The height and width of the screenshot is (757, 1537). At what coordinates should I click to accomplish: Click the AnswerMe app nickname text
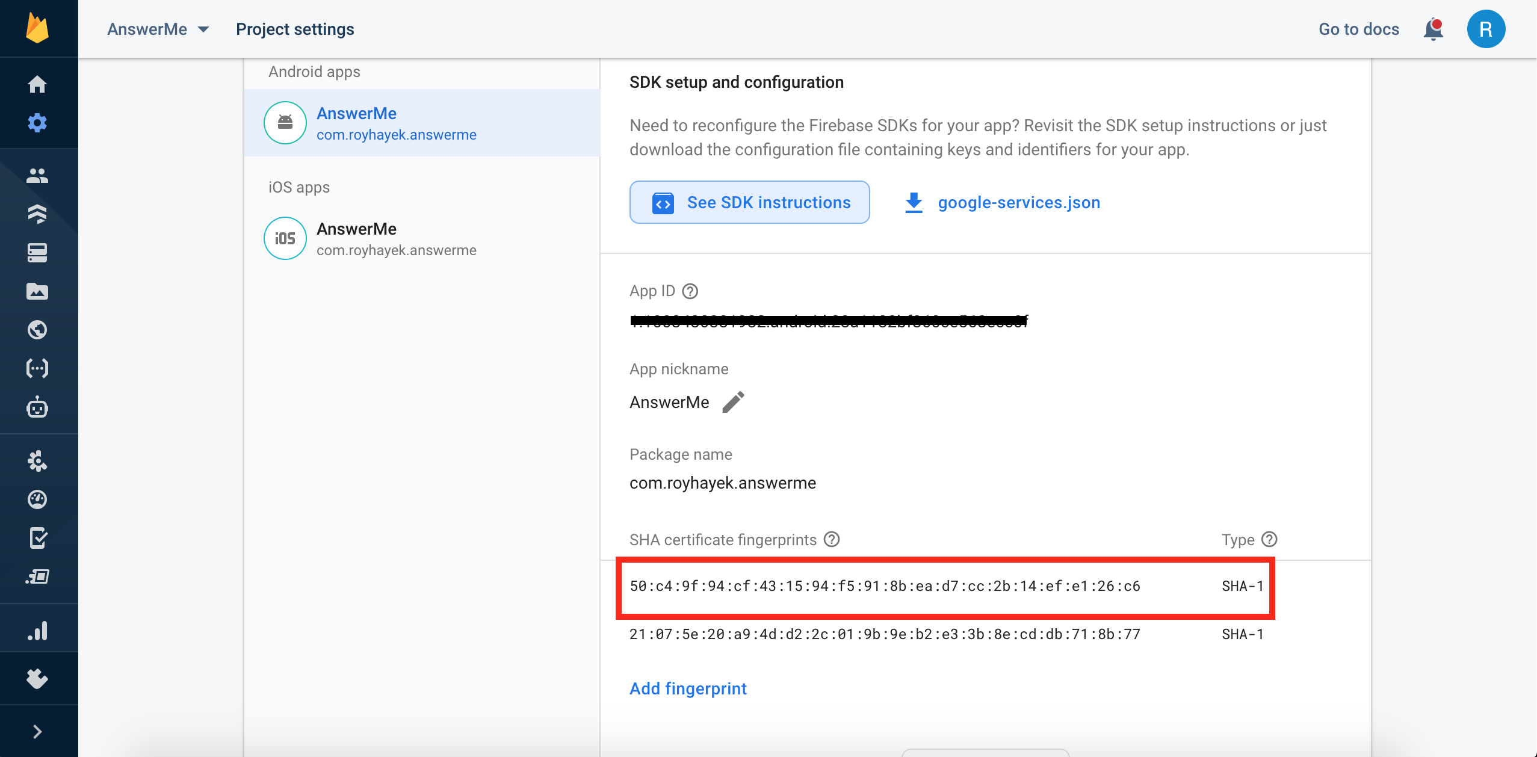coord(669,402)
